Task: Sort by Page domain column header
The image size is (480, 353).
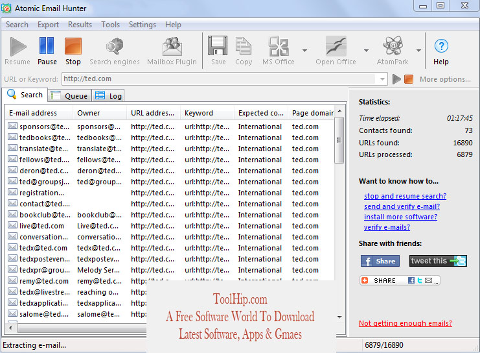Action: (x=311, y=113)
